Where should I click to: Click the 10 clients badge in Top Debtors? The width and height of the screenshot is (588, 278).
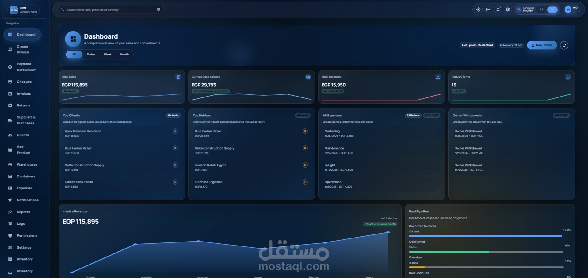click(303, 116)
